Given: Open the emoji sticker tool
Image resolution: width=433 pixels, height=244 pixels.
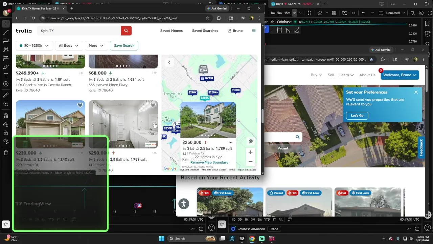Looking at the screenshot, I should coord(6,84).
